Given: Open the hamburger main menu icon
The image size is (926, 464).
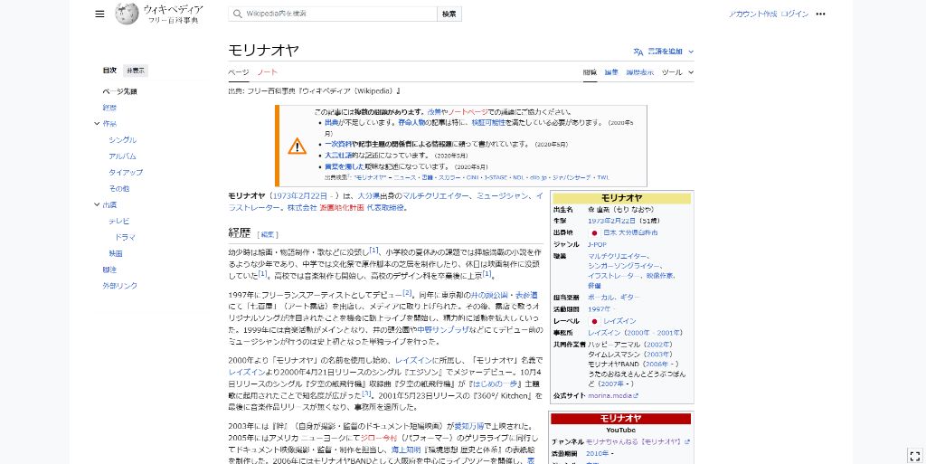Looking at the screenshot, I should tap(99, 14).
